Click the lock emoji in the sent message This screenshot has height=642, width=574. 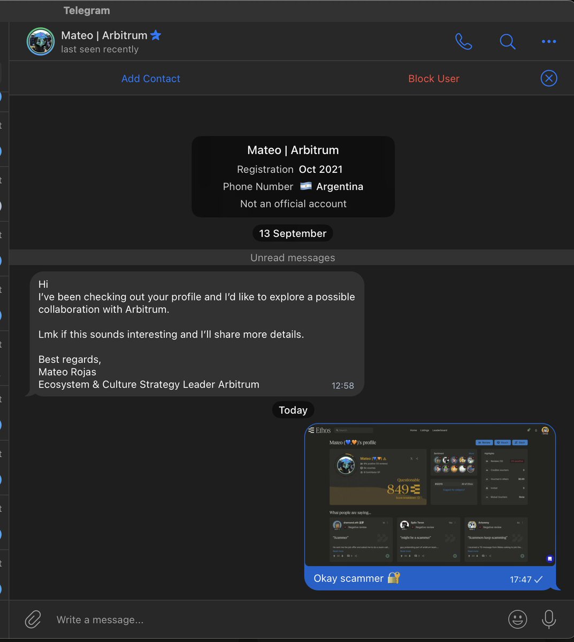pyautogui.click(x=394, y=578)
